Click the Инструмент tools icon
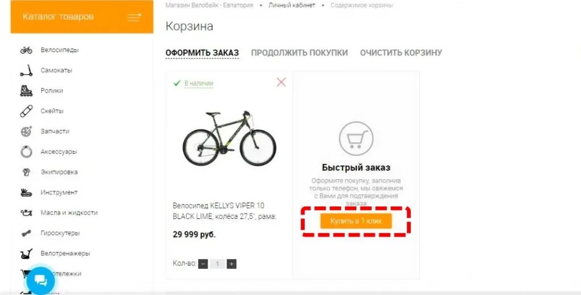Viewport: 581px width, 295px height. 26,192
